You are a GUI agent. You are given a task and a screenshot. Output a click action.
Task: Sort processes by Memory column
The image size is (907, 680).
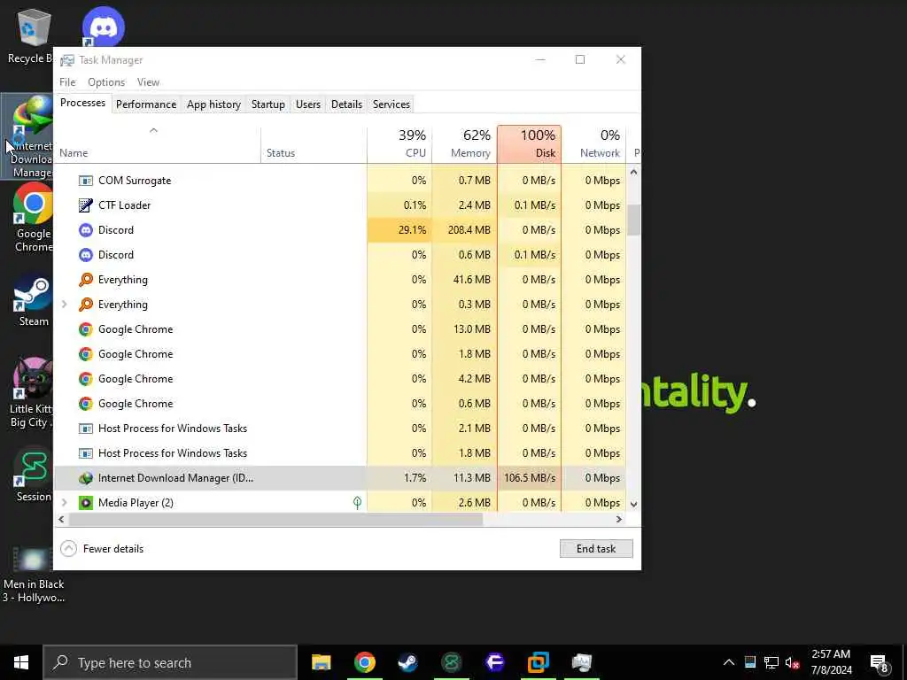[464, 144]
